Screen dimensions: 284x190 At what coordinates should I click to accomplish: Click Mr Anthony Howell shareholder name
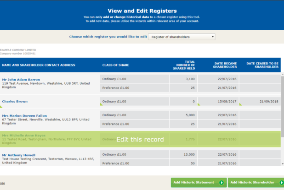(19, 155)
